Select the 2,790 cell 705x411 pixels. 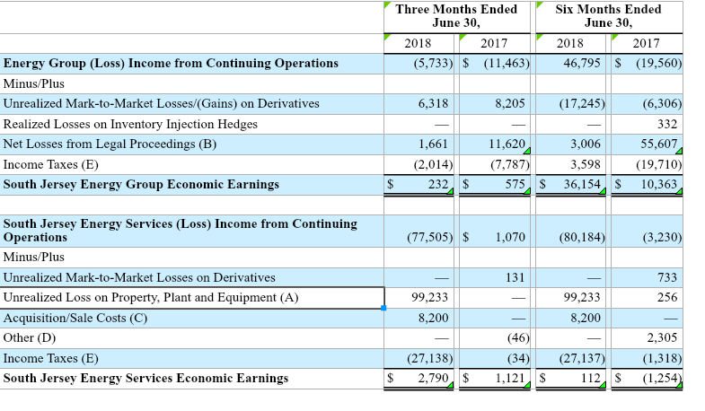419,379
